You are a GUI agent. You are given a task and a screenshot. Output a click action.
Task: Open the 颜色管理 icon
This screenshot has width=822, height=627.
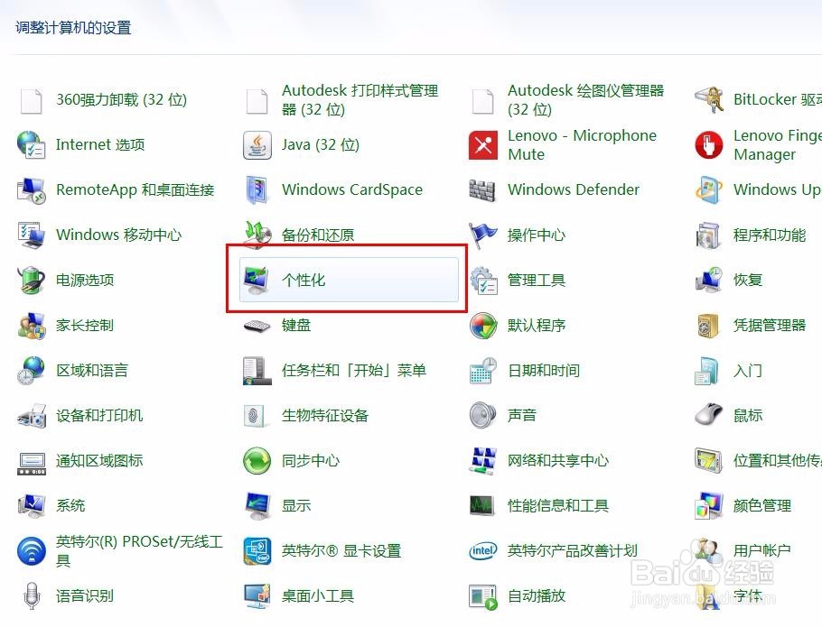(x=709, y=506)
